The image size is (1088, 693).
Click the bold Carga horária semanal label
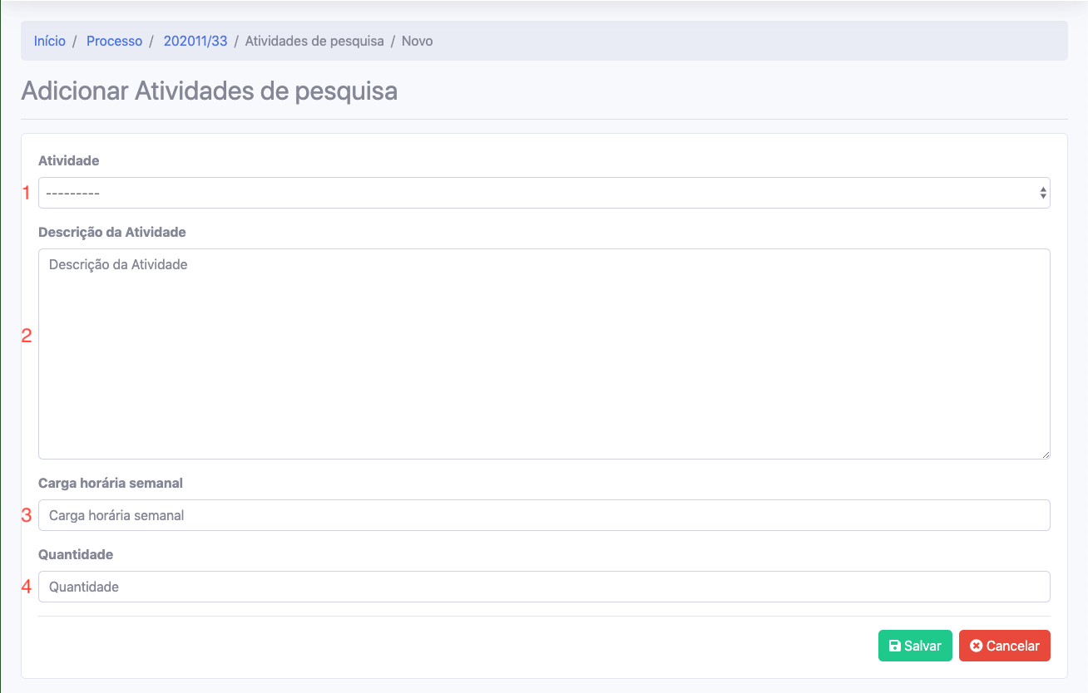tap(111, 483)
